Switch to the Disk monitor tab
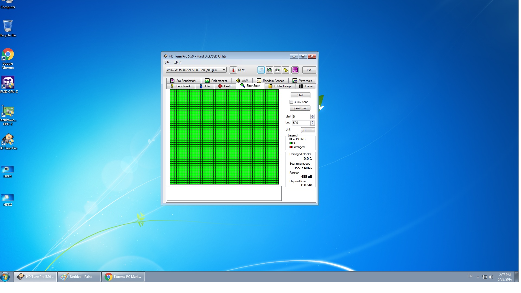521x293 pixels. tap(216, 81)
